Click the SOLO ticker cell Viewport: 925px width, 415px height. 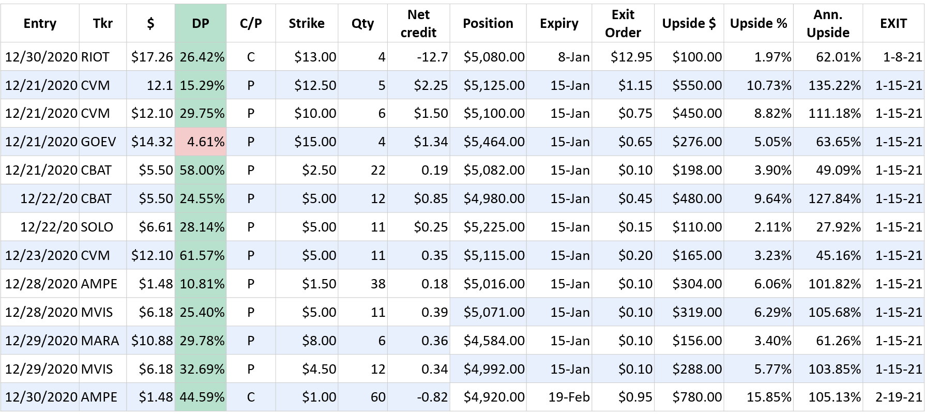(x=103, y=227)
